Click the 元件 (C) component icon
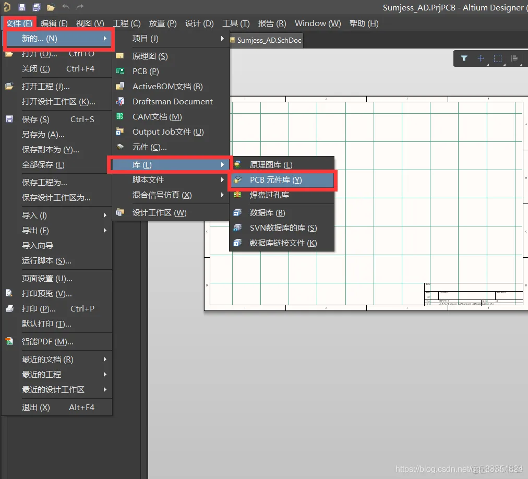Image resolution: width=528 pixels, height=479 pixels. [120, 147]
